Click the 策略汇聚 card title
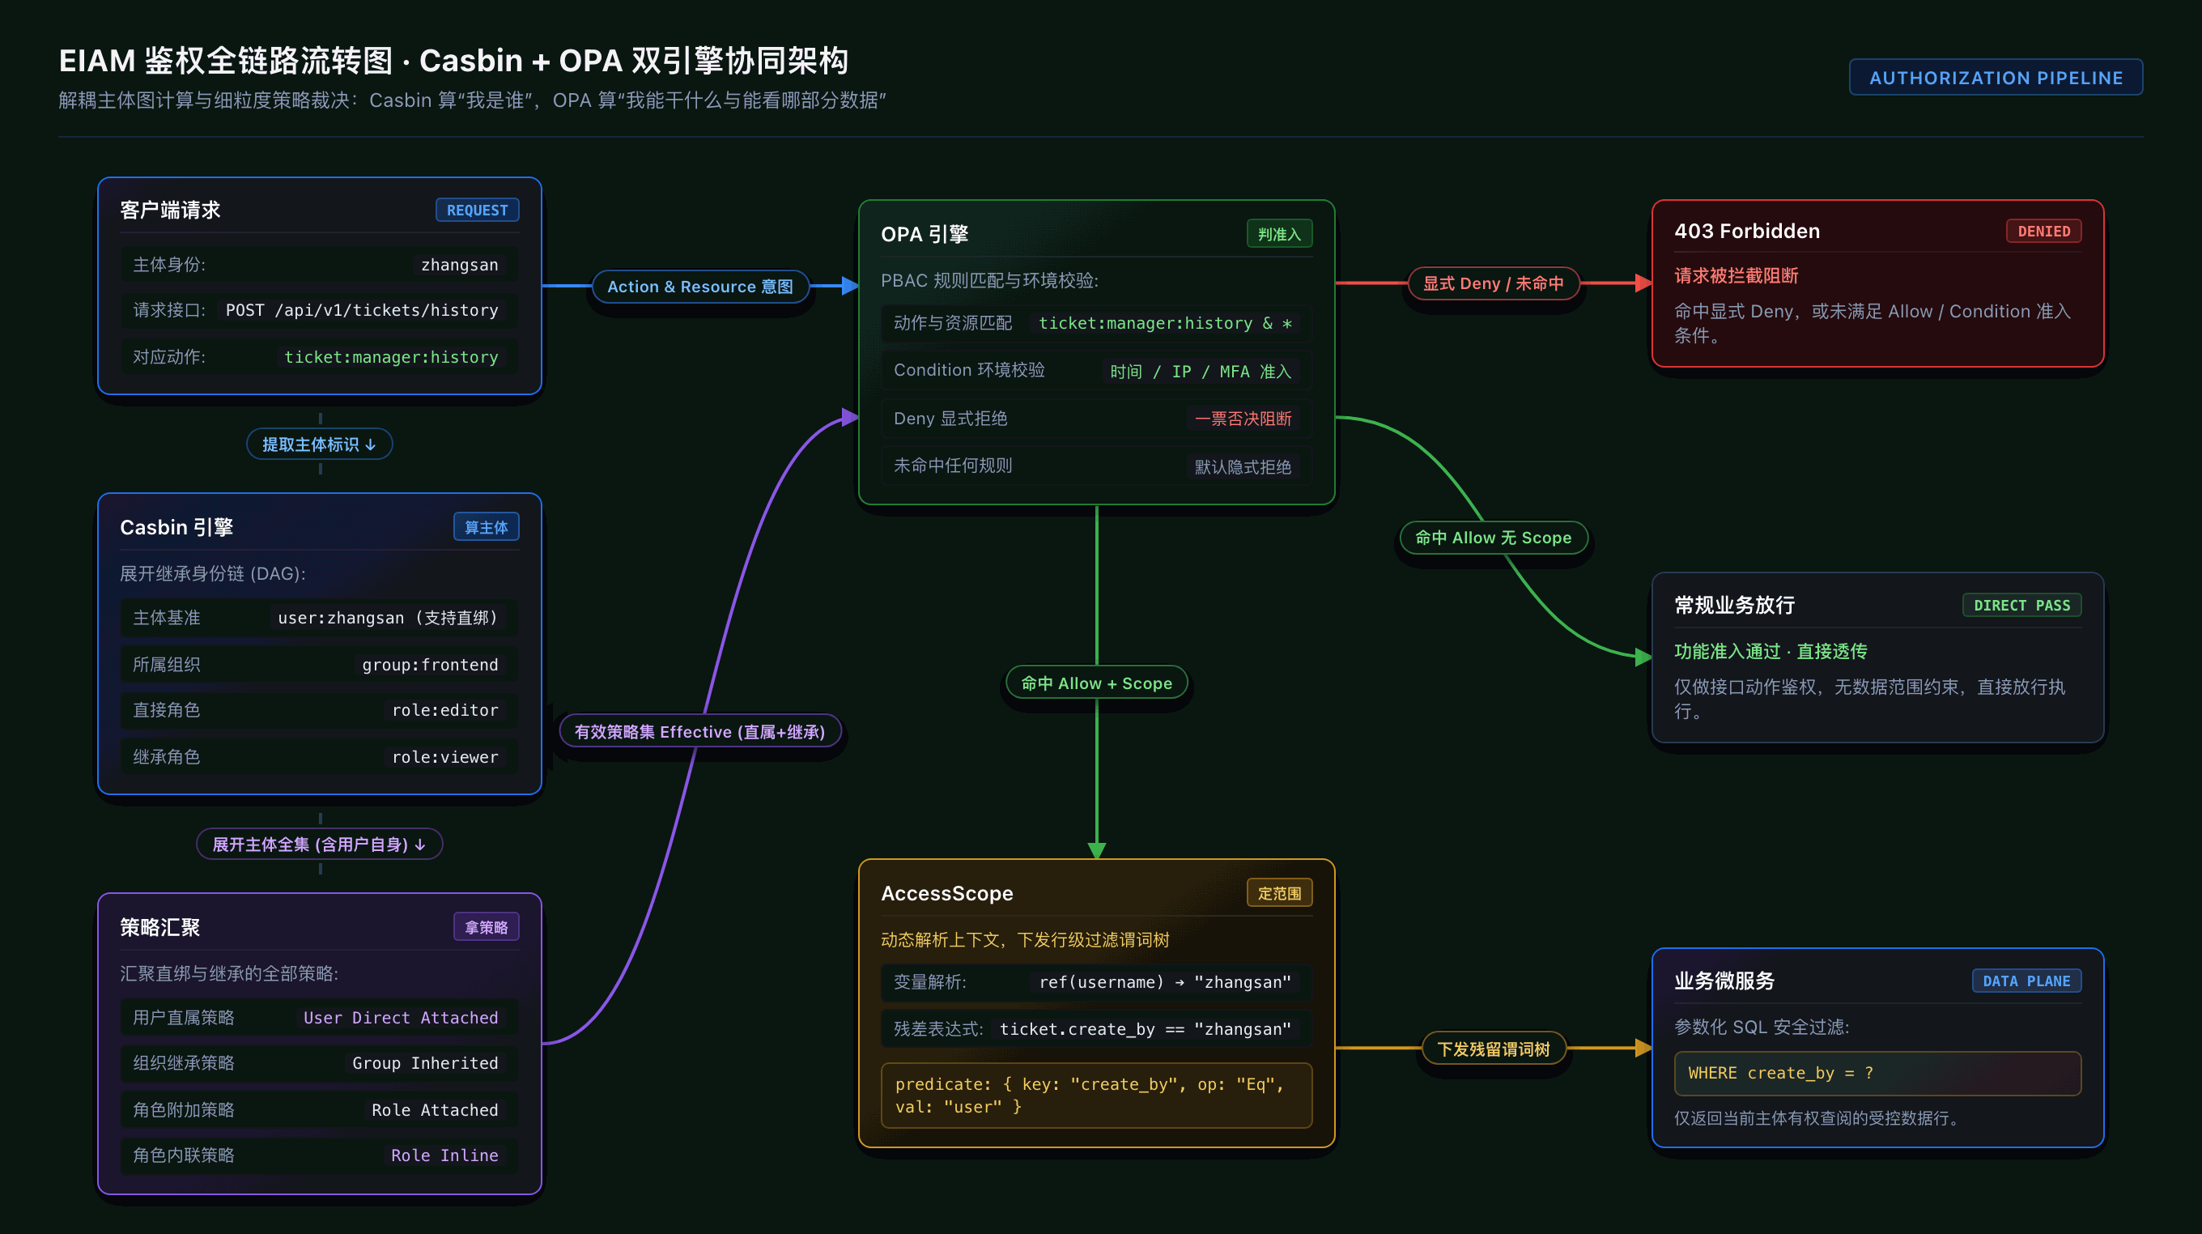Viewport: 2202px width, 1234px height. click(x=159, y=927)
